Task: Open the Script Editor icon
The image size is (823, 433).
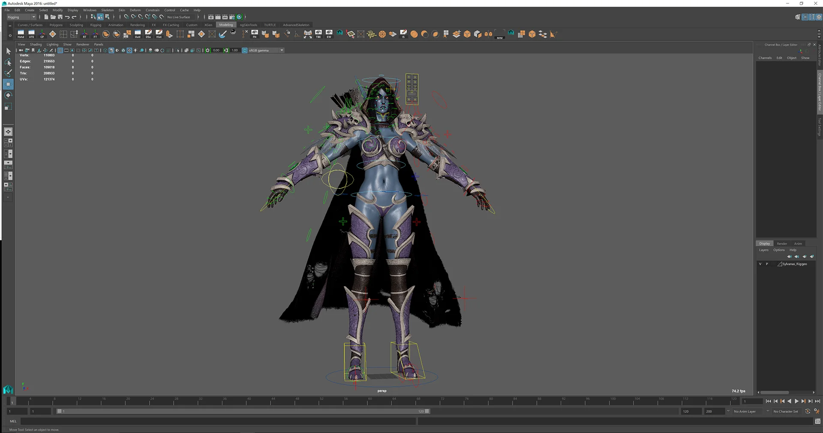Action: tap(817, 421)
